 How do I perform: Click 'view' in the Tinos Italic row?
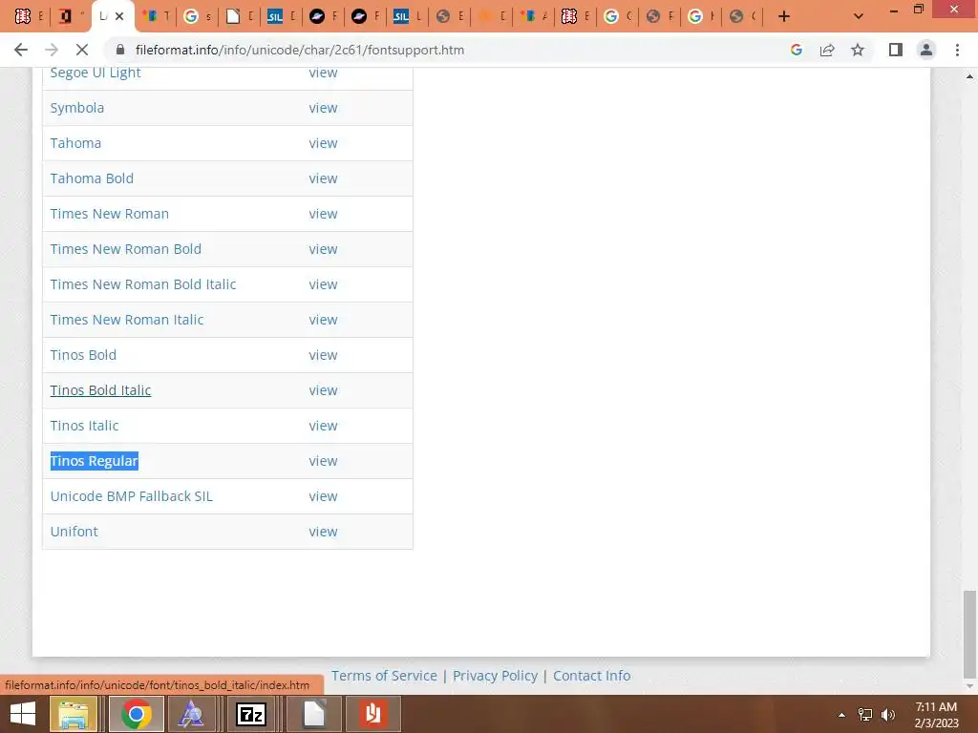[323, 426]
